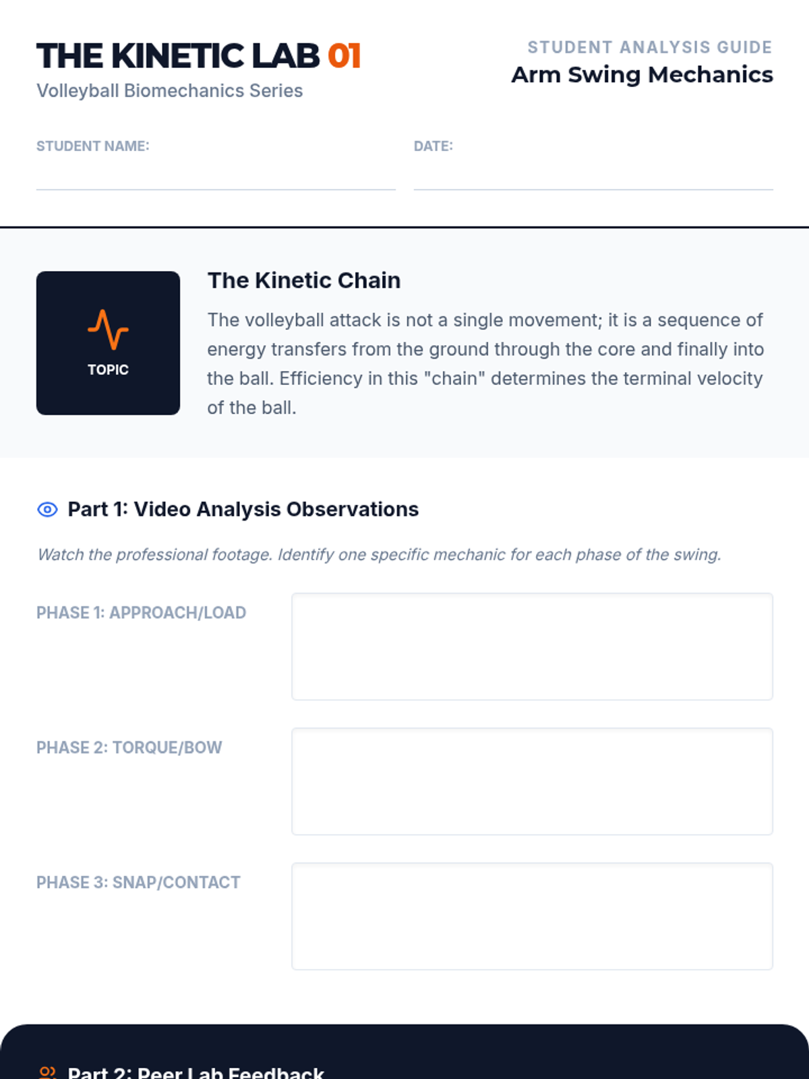Click the italic professional footage instruction
This screenshot has width=809, height=1079.
379,555
